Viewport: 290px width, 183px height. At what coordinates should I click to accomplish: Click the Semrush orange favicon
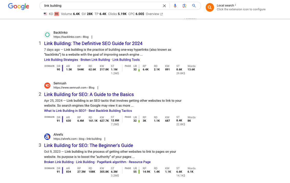point(47,85)
